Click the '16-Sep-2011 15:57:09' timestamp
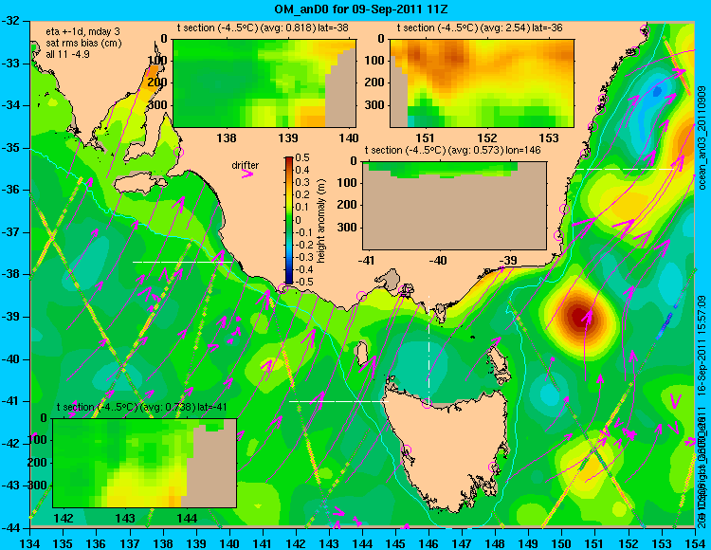 [x=702, y=344]
